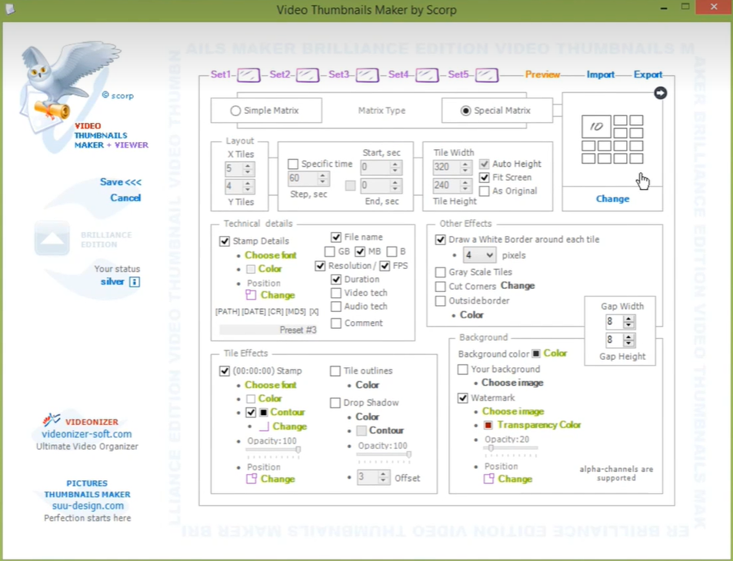Click the Stamp Opacity slider in Tile Effects
733x561 pixels.
[x=273, y=450]
